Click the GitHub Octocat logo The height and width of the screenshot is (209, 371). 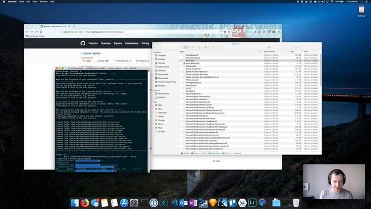83,44
